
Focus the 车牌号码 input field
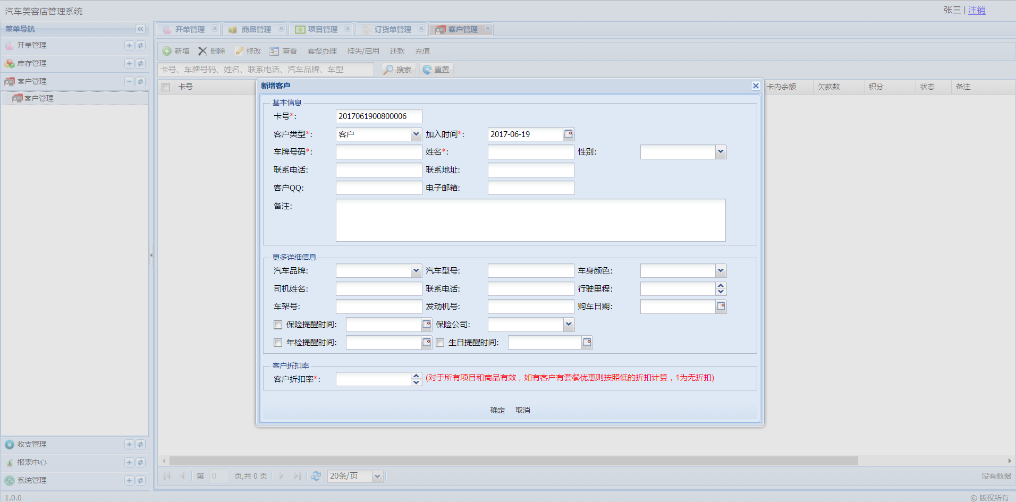click(x=379, y=152)
